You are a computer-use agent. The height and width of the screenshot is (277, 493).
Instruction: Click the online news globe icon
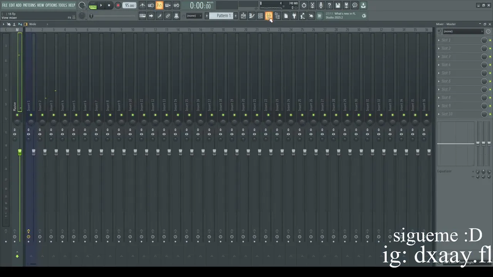tap(364, 16)
